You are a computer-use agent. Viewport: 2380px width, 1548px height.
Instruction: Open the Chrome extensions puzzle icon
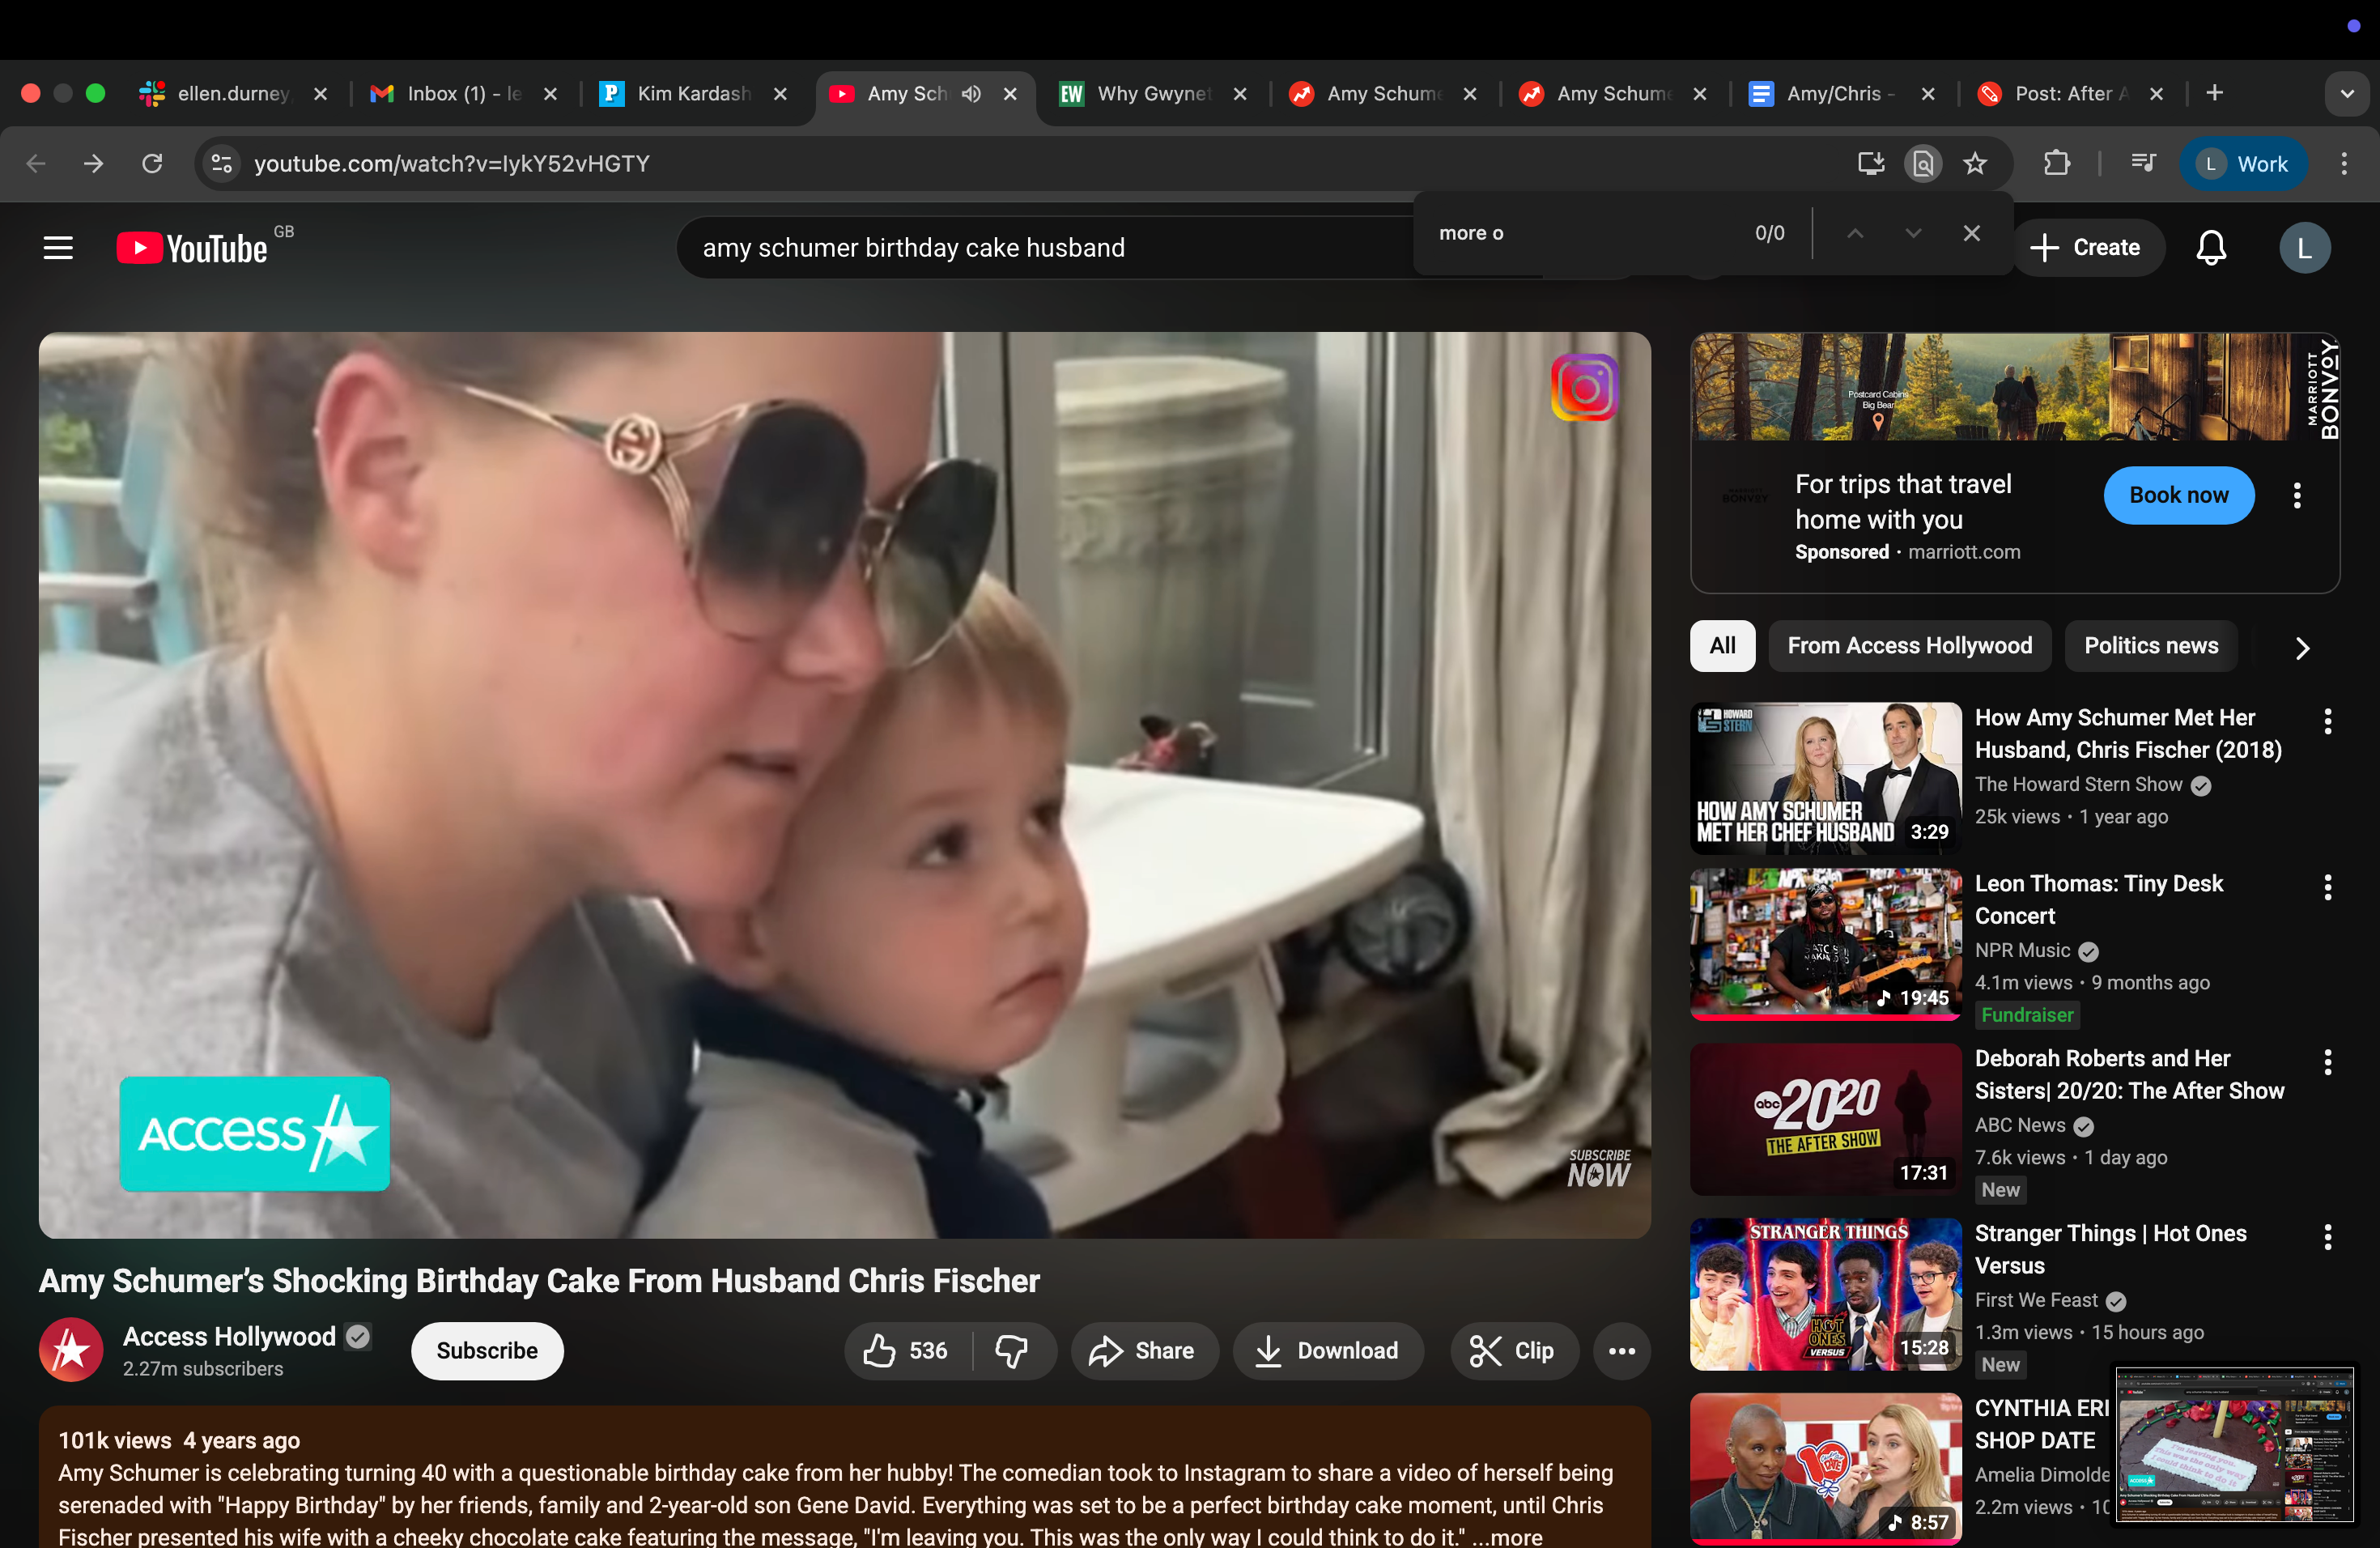(2056, 163)
